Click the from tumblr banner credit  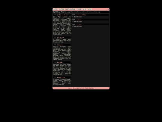90,88
